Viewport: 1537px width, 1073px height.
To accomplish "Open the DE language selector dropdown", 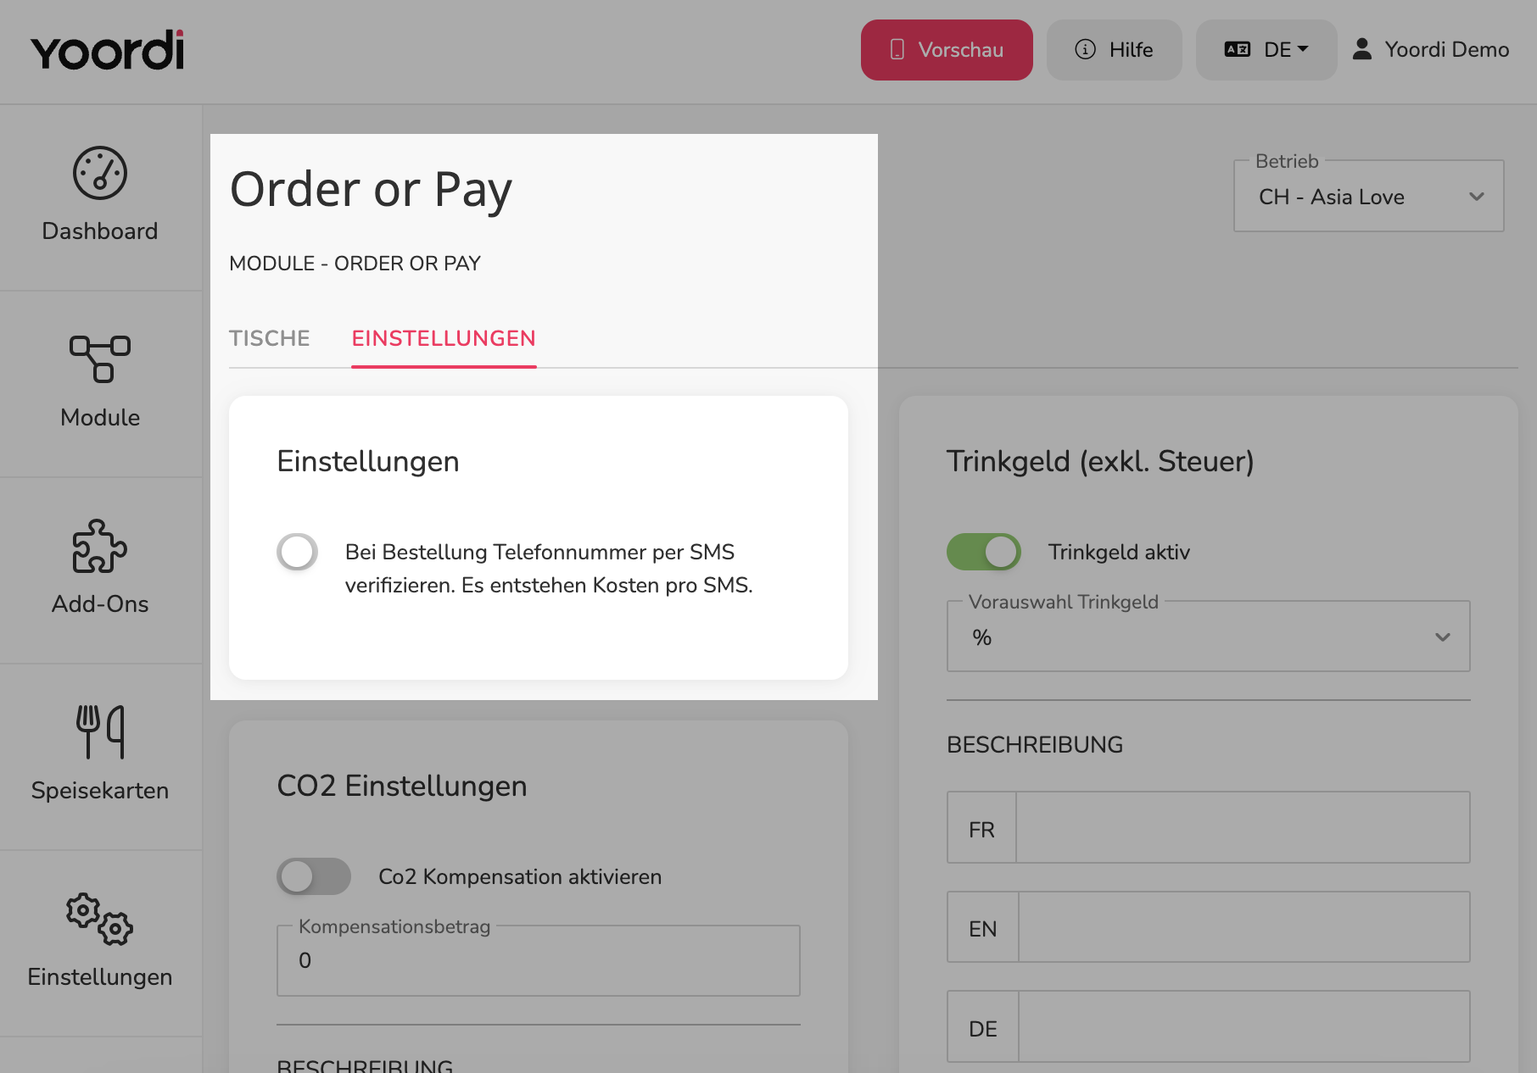I will click(x=1266, y=50).
